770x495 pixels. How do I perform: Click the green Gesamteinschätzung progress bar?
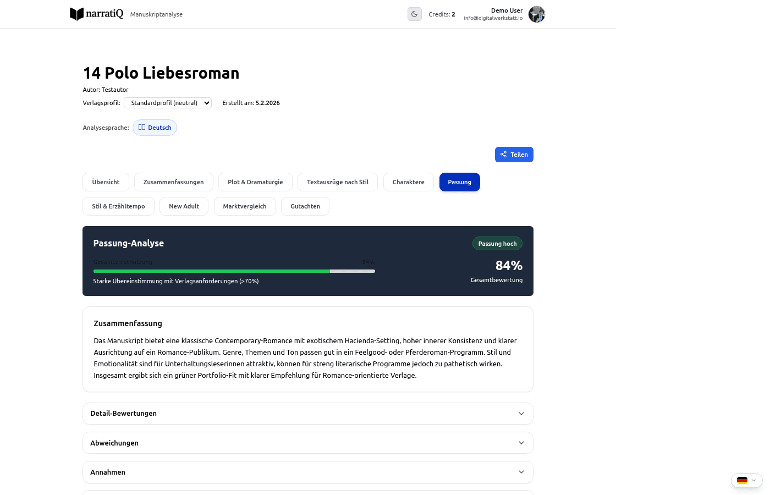[212, 271]
